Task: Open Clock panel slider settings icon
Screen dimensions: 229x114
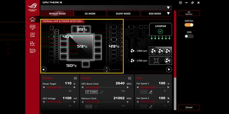Action: tap(130, 78)
